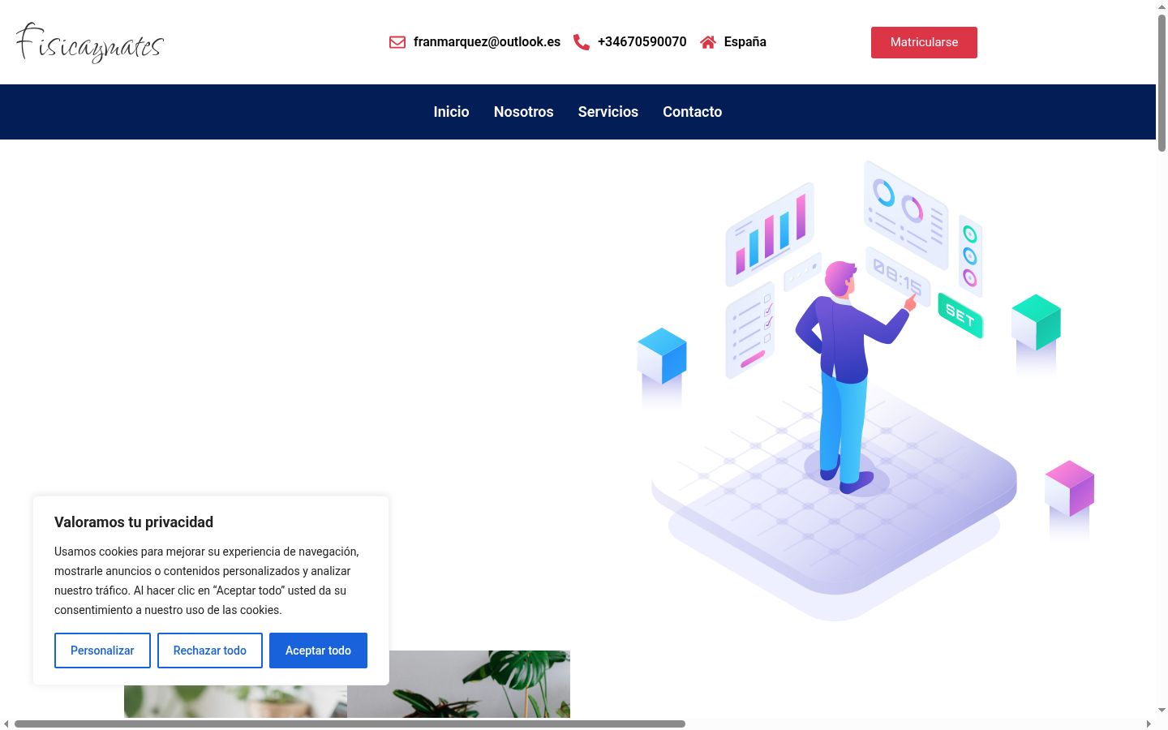Viewport: 1168px width, 730px height.
Task: Click the red envelope email icon
Action: [397, 42]
